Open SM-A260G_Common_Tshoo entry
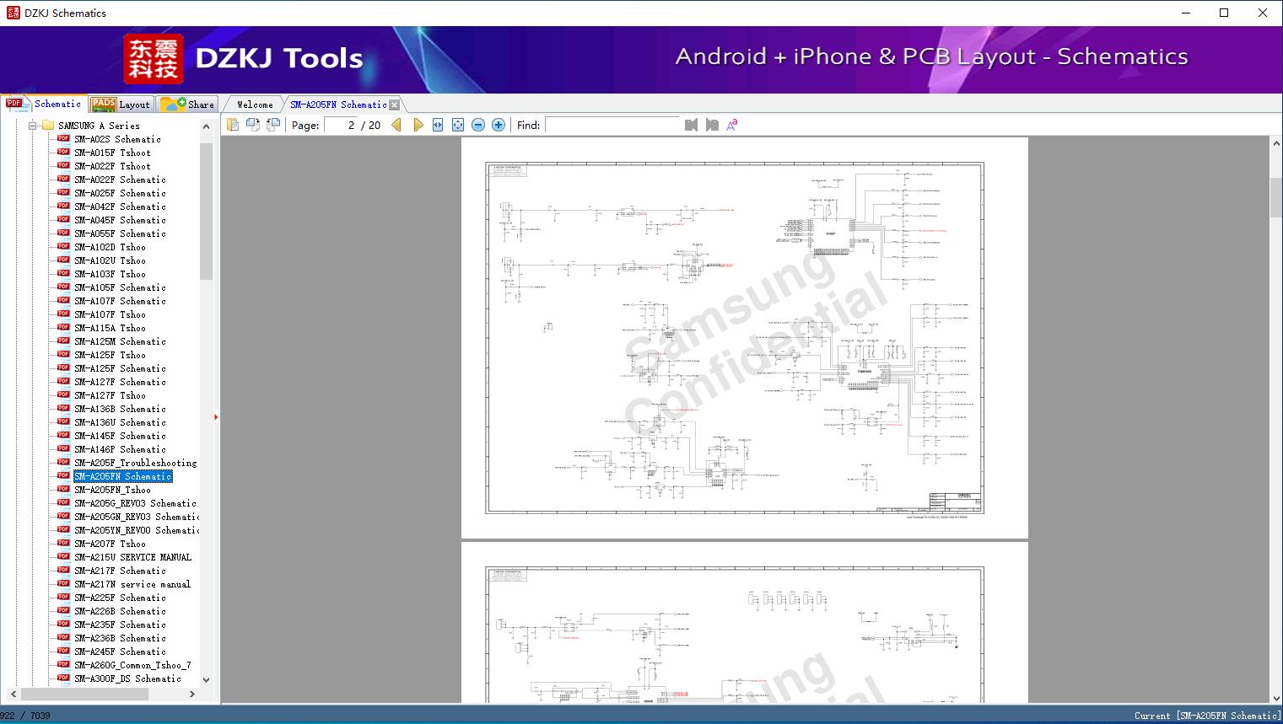The image size is (1283, 724). [132, 665]
